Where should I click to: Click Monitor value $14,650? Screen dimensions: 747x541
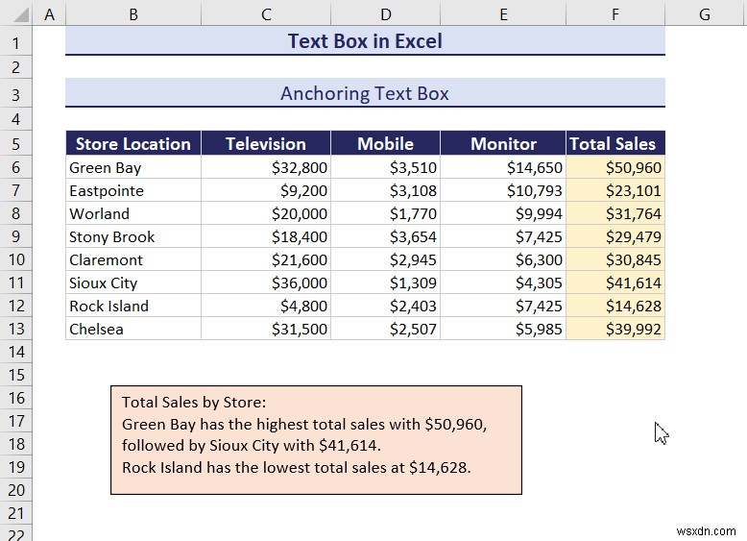pos(503,167)
